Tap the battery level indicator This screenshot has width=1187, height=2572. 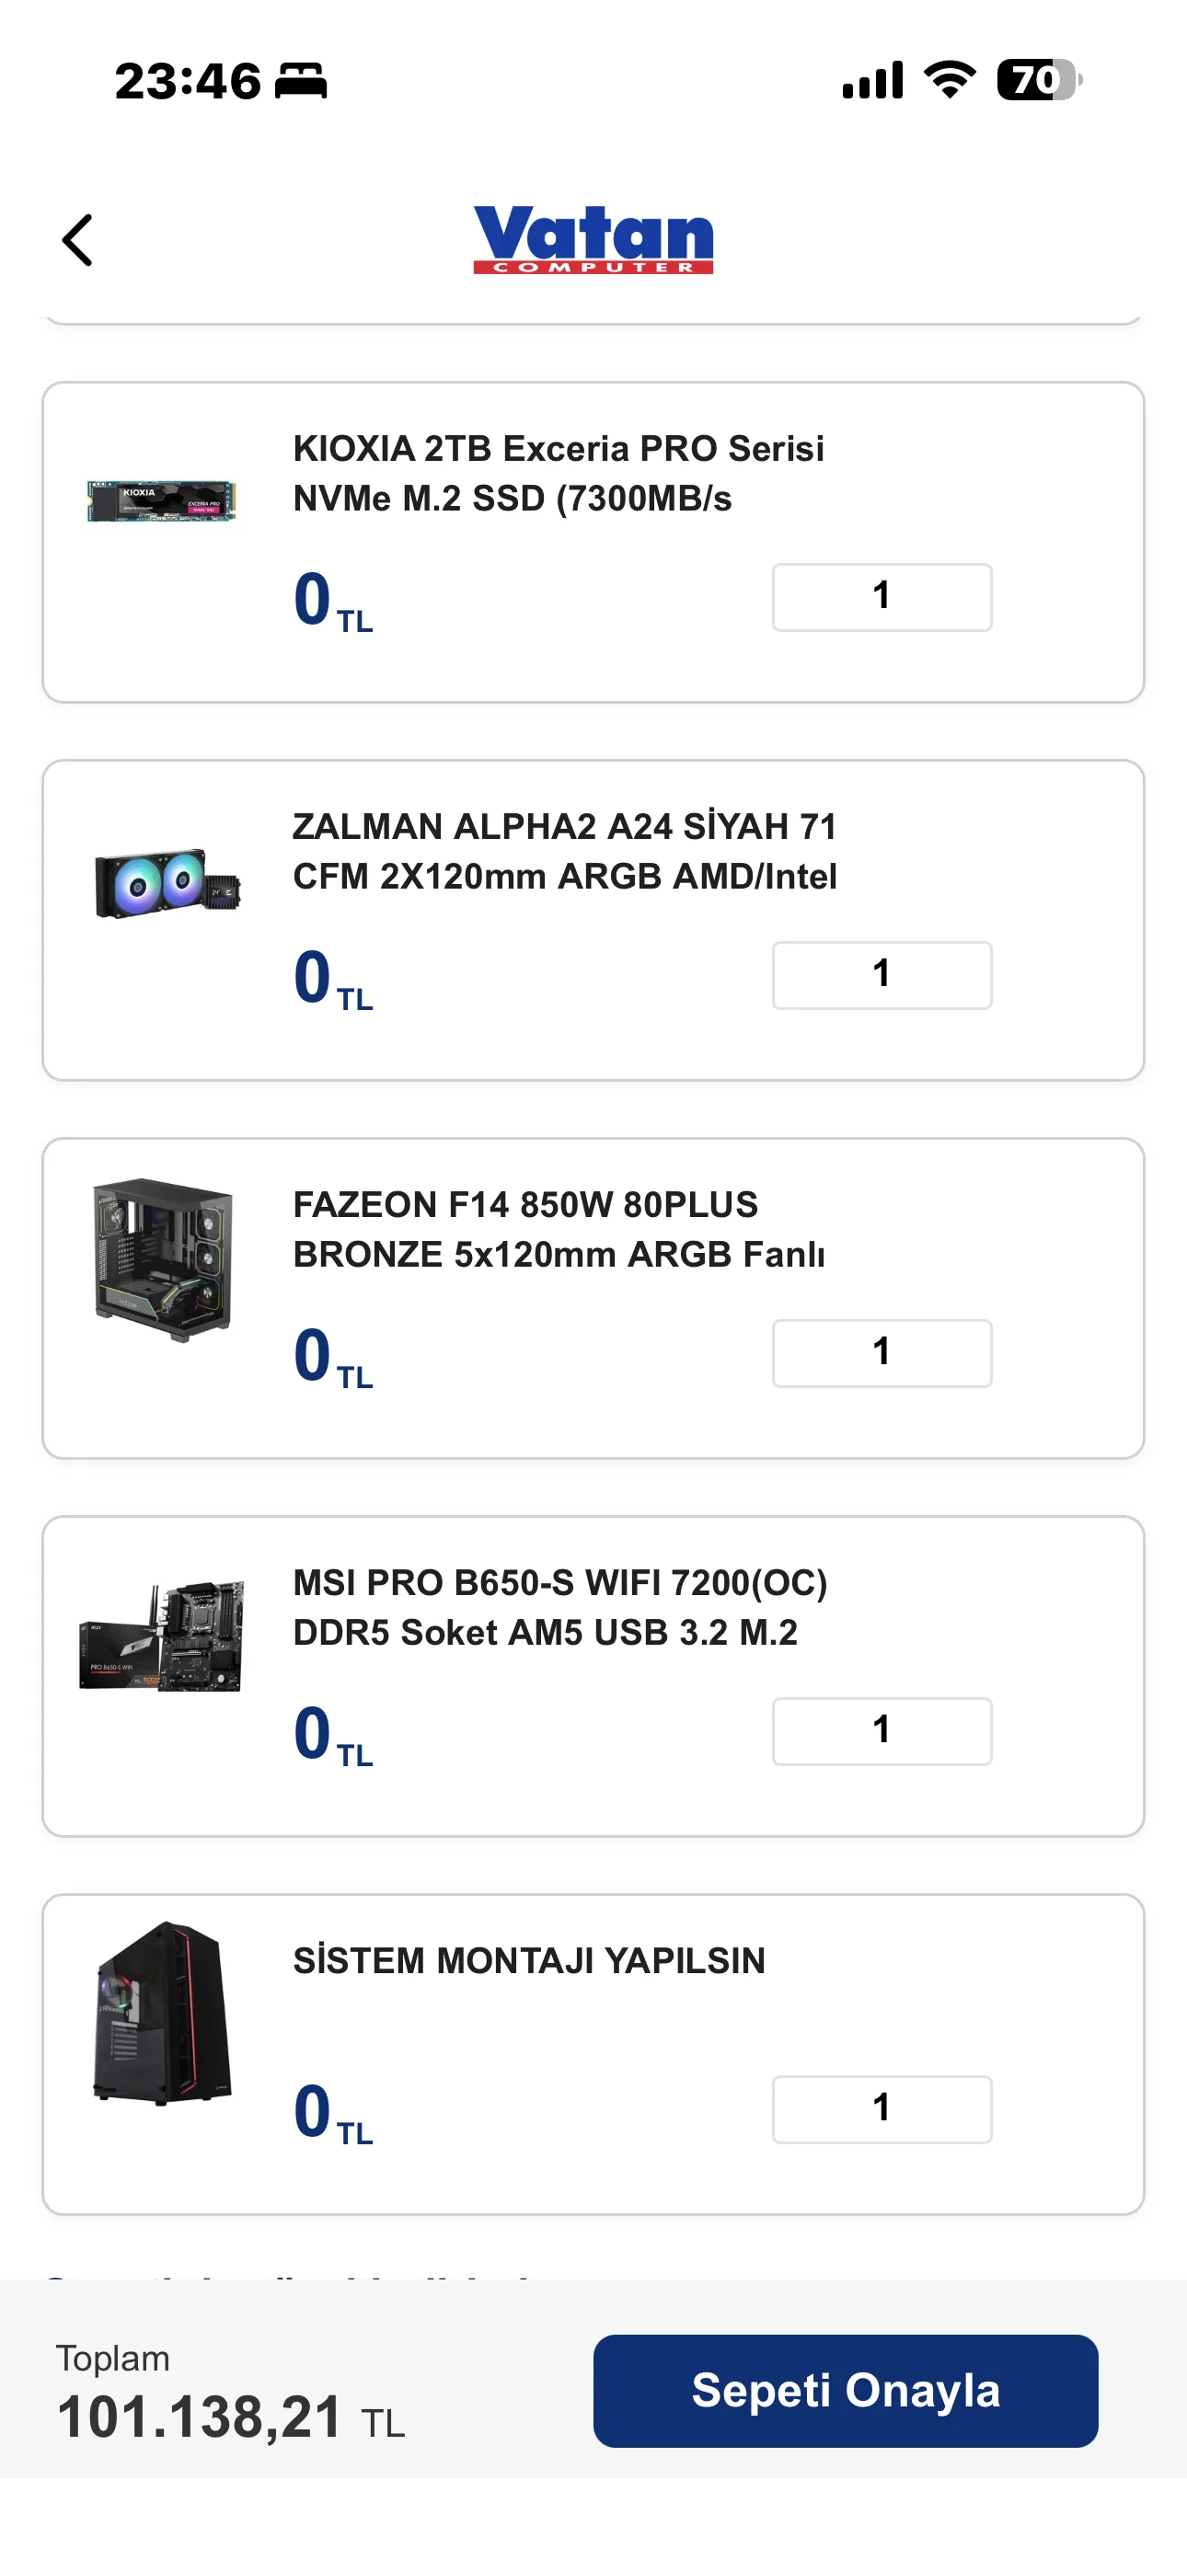(1038, 80)
